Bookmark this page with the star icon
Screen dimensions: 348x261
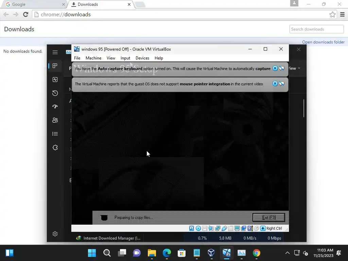click(332, 14)
